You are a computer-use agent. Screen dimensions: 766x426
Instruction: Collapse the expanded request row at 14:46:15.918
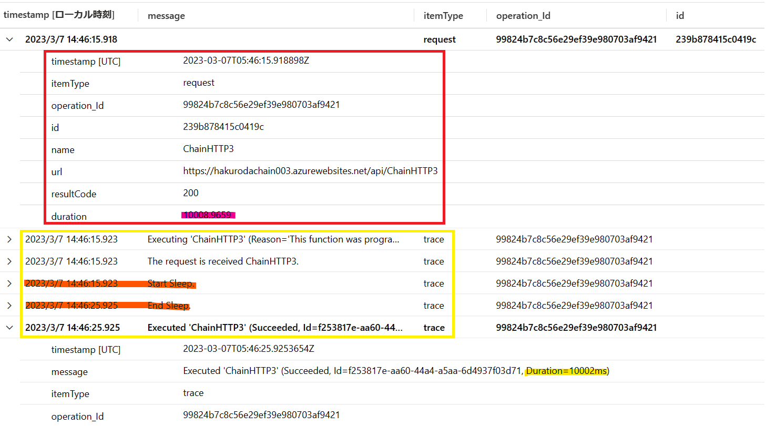tap(9, 39)
